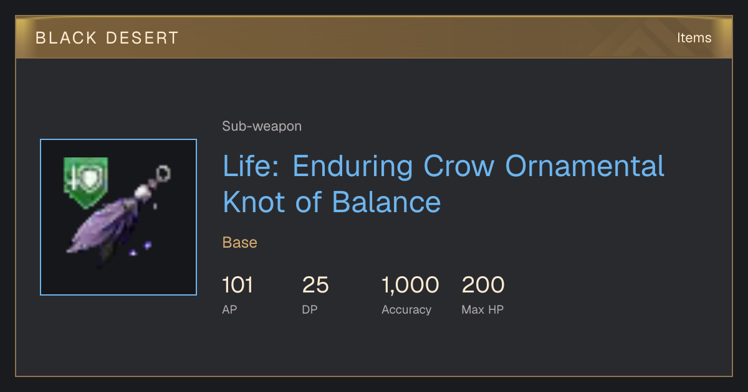Select the 25 DP value
Viewport: 748px width, 392px height.
coord(315,285)
